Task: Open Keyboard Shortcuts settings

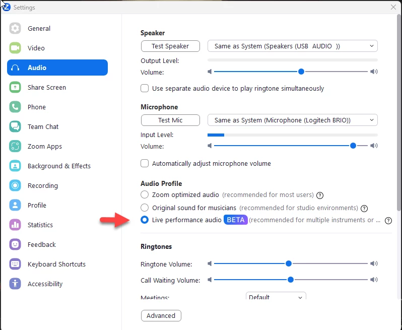Action: (x=57, y=264)
